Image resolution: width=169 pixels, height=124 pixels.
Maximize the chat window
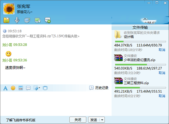[x=157, y=3]
